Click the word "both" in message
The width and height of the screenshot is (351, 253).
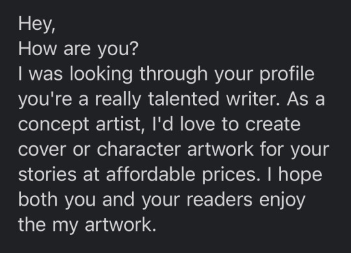pyautogui.click(x=38, y=199)
